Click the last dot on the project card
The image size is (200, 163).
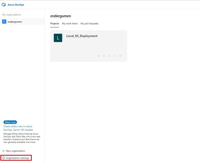click(x=120, y=56)
